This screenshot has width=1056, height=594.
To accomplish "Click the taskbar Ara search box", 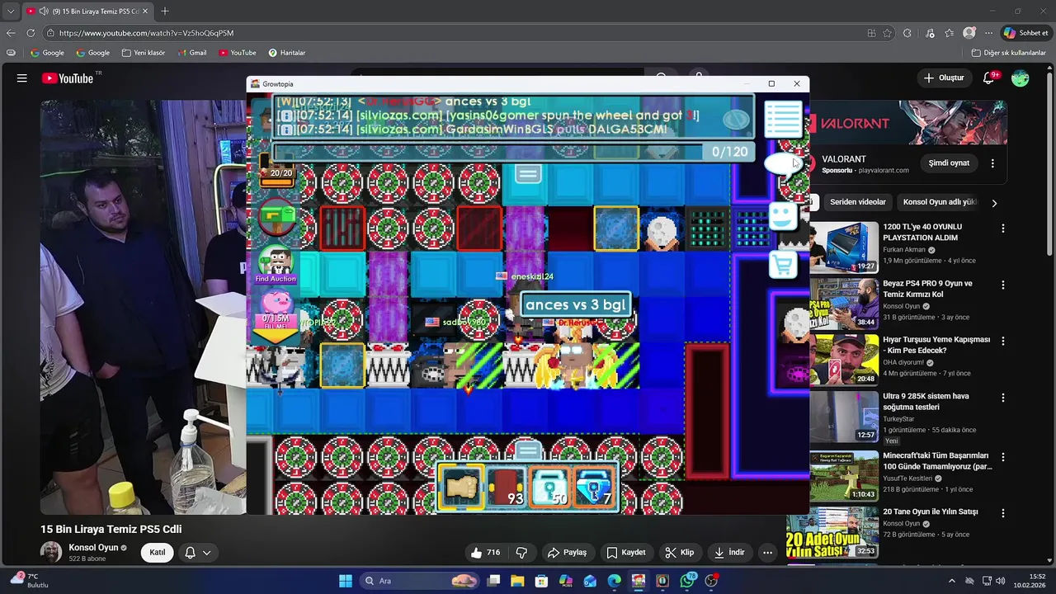I will [x=422, y=581].
